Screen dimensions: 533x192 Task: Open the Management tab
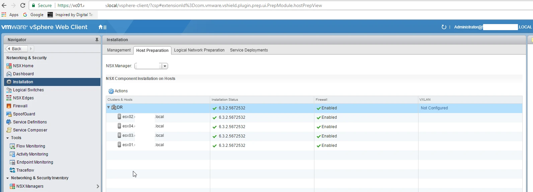tap(119, 50)
